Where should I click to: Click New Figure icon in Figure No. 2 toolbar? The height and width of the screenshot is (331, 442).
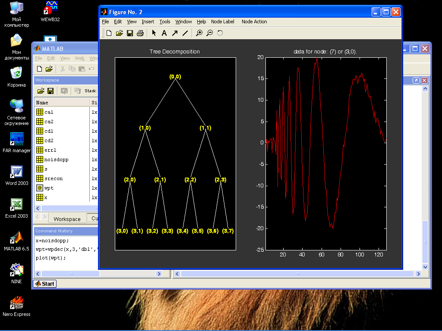tap(109, 33)
